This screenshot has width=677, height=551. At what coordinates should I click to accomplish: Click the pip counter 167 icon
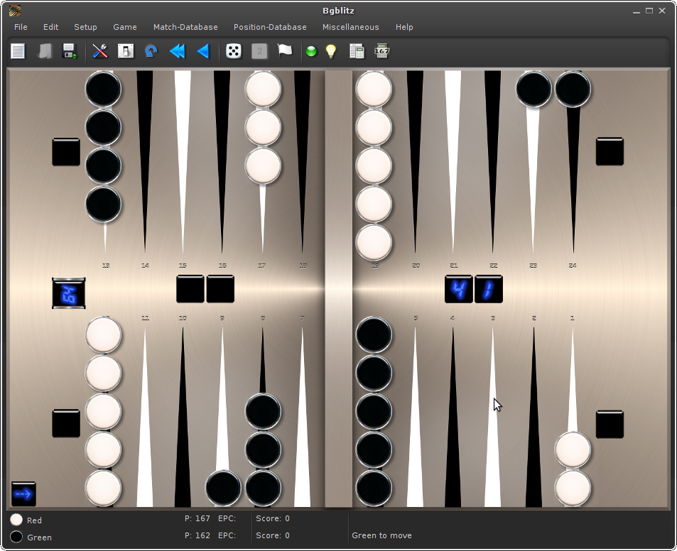click(x=382, y=51)
